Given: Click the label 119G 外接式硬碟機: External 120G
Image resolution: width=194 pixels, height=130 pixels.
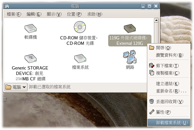Looking at the screenshot, I should (x=130, y=40).
